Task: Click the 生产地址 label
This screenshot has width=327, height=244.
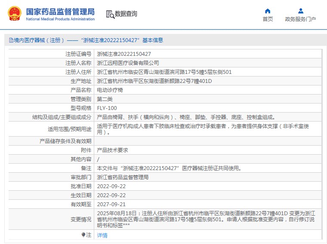Action: click(x=81, y=81)
